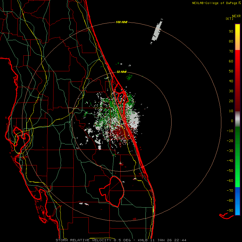This screenshot has height=242, width=242.
Task: Click the NEXLAB-College of DuPage header text
Action: pyautogui.click(x=216, y=3)
